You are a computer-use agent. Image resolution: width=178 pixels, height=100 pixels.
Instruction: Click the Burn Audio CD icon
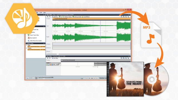(x=29, y=38)
